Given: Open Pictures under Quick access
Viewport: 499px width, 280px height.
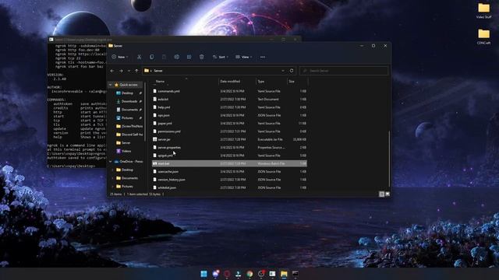Looking at the screenshot, I should pyautogui.click(x=127, y=117).
